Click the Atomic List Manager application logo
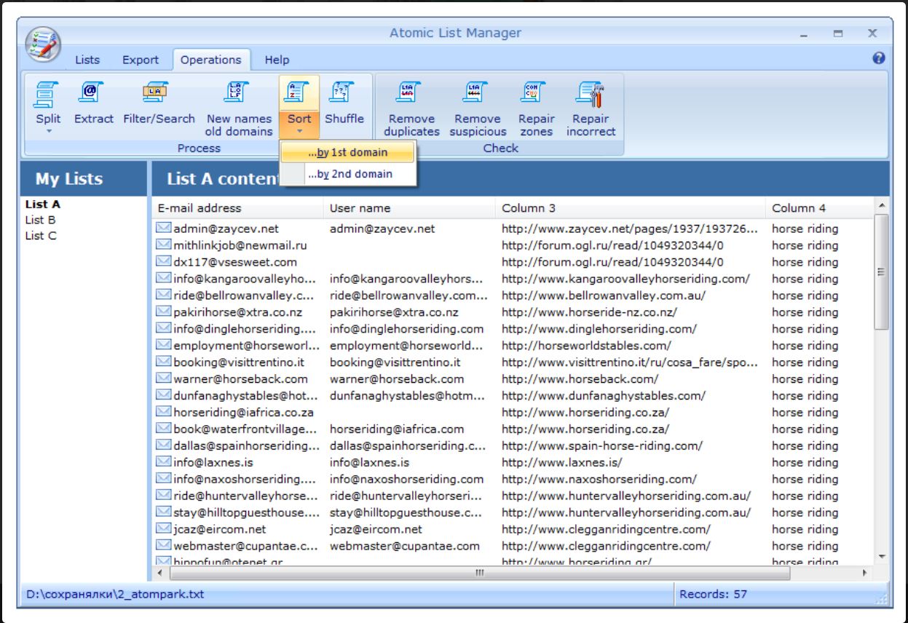Image resolution: width=908 pixels, height=623 pixels. pyautogui.click(x=43, y=45)
